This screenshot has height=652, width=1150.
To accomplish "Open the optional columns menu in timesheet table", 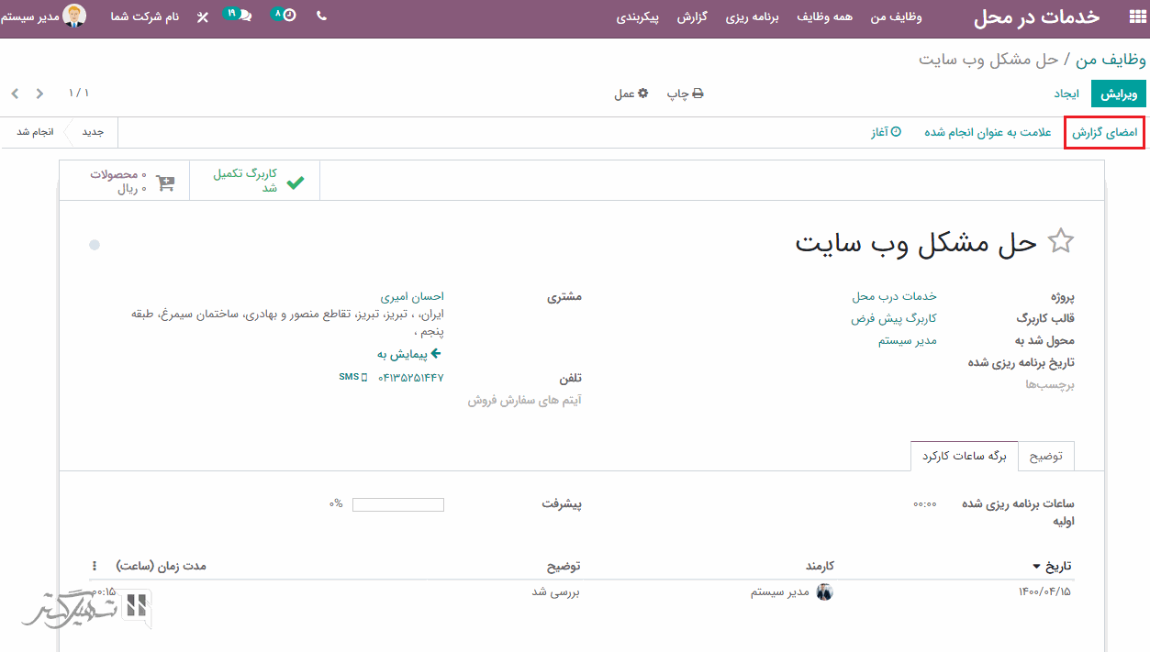I will coord(95,566).
